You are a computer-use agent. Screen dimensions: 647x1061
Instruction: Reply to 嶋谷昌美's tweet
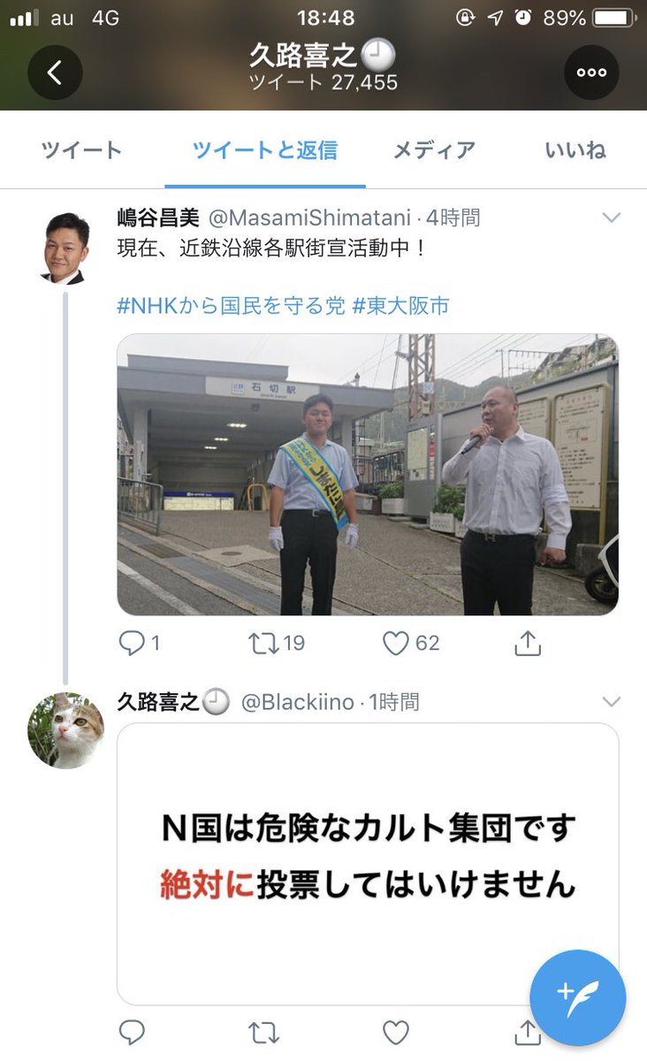[x=132, y=644]
